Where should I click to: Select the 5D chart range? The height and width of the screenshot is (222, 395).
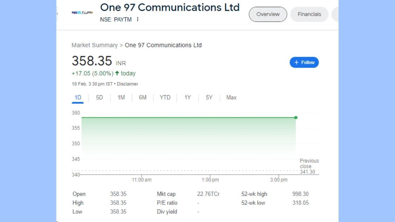click(x=99, y=98)
